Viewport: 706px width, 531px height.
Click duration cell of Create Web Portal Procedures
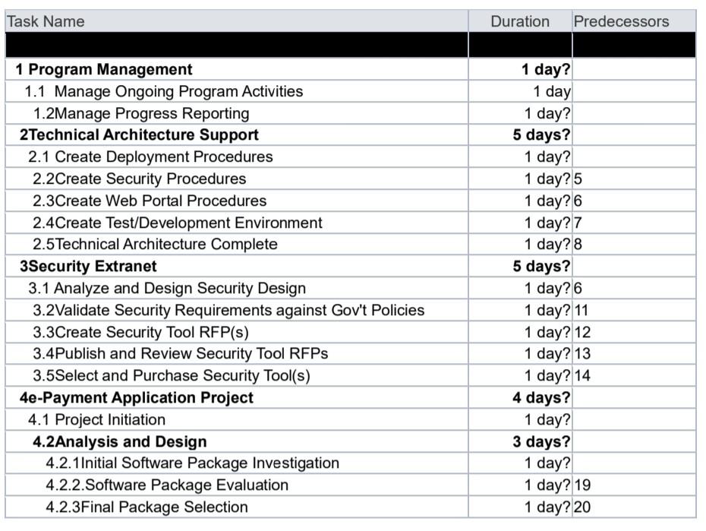pos(520,201)
